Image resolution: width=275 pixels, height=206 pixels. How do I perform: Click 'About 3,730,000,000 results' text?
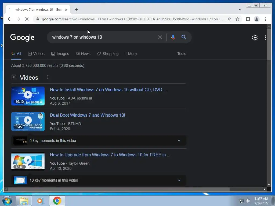[48, 65]
